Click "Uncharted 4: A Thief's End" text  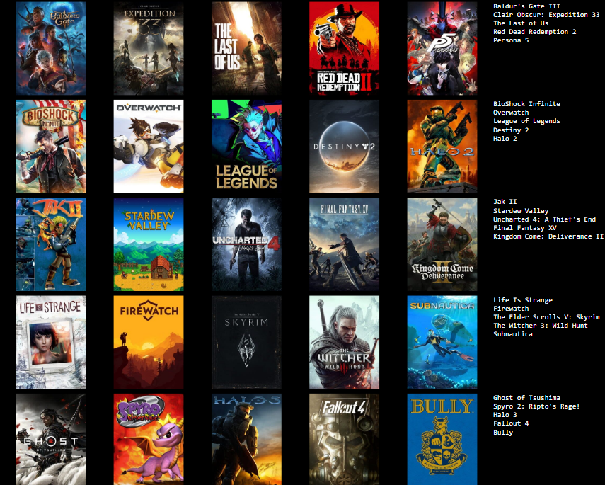544,219
